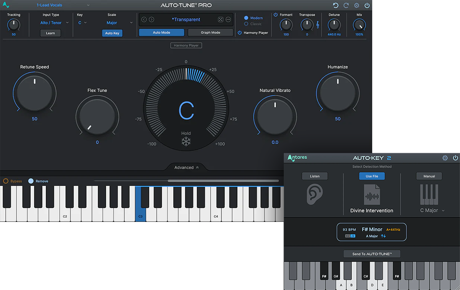This screenshot has height=290, width=460.
Task: Toggle the Auto-Tune Pro power button
Action: (x=367, y=5)
